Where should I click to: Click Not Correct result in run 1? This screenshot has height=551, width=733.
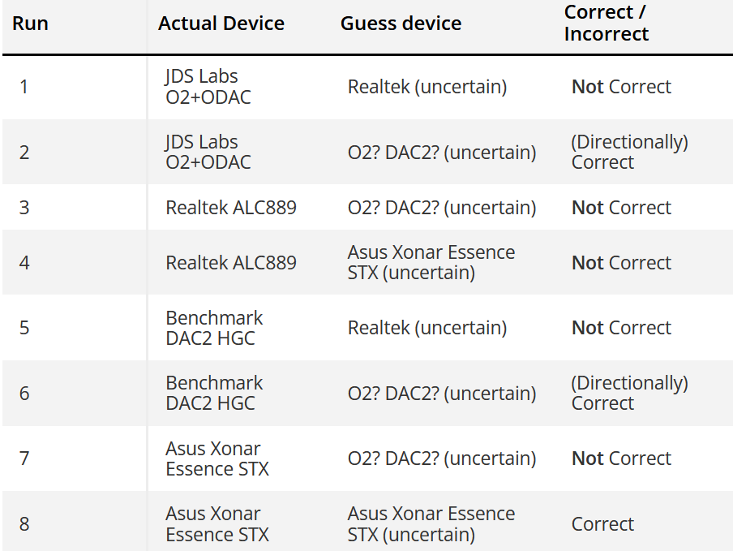pos(621,87)
